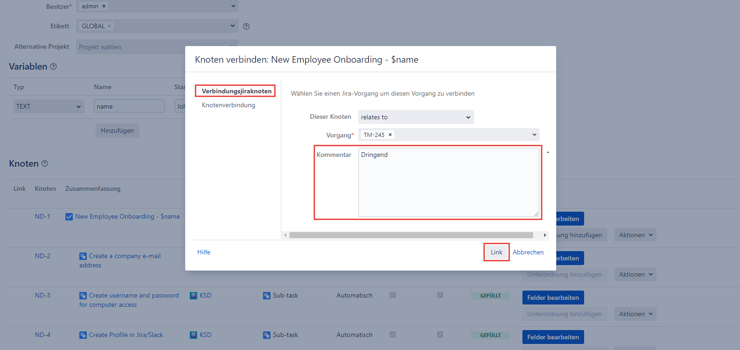Click the help icon beside Knoten heading
This screenshot has width=740, height=350.
pyautogui.click(x=45, y=163)
